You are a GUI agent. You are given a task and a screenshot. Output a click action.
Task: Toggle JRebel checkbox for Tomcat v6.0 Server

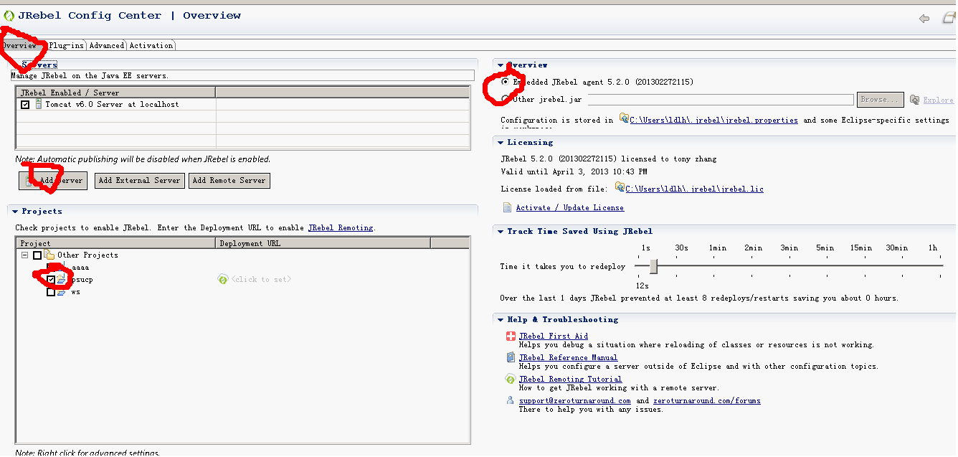[x=25, y=104]
